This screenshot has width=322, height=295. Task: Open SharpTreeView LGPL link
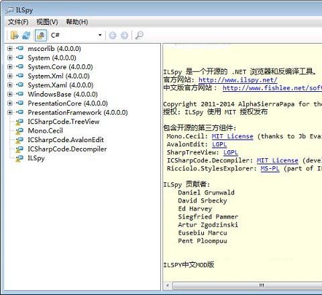[231, 152]
